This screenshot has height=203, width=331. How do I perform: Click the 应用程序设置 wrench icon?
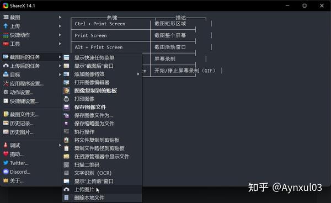point(6,83)
